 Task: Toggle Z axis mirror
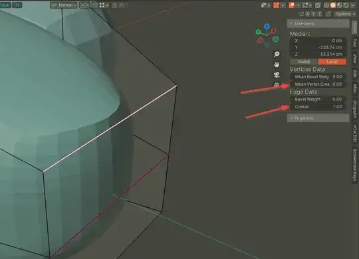(x=319, y=14)
